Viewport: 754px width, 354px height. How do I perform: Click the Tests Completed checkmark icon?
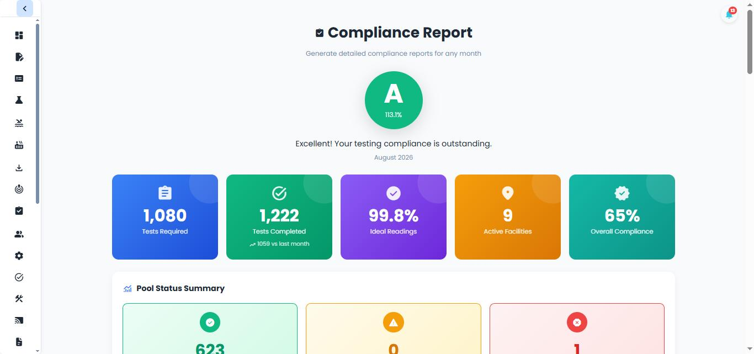[x=279, y=193]
